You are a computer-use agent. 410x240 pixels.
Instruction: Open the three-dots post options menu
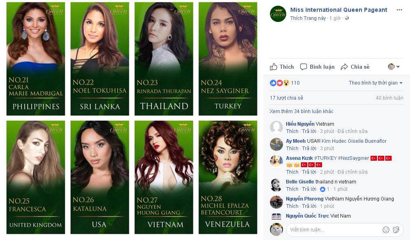click(399, 10)
